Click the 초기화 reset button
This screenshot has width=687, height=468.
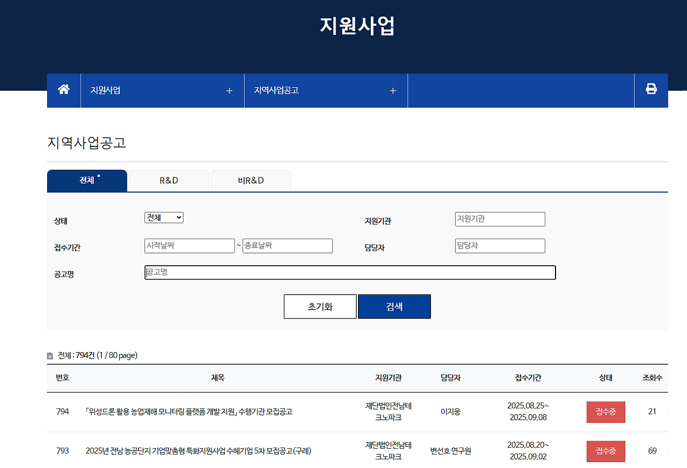(320, 306)
